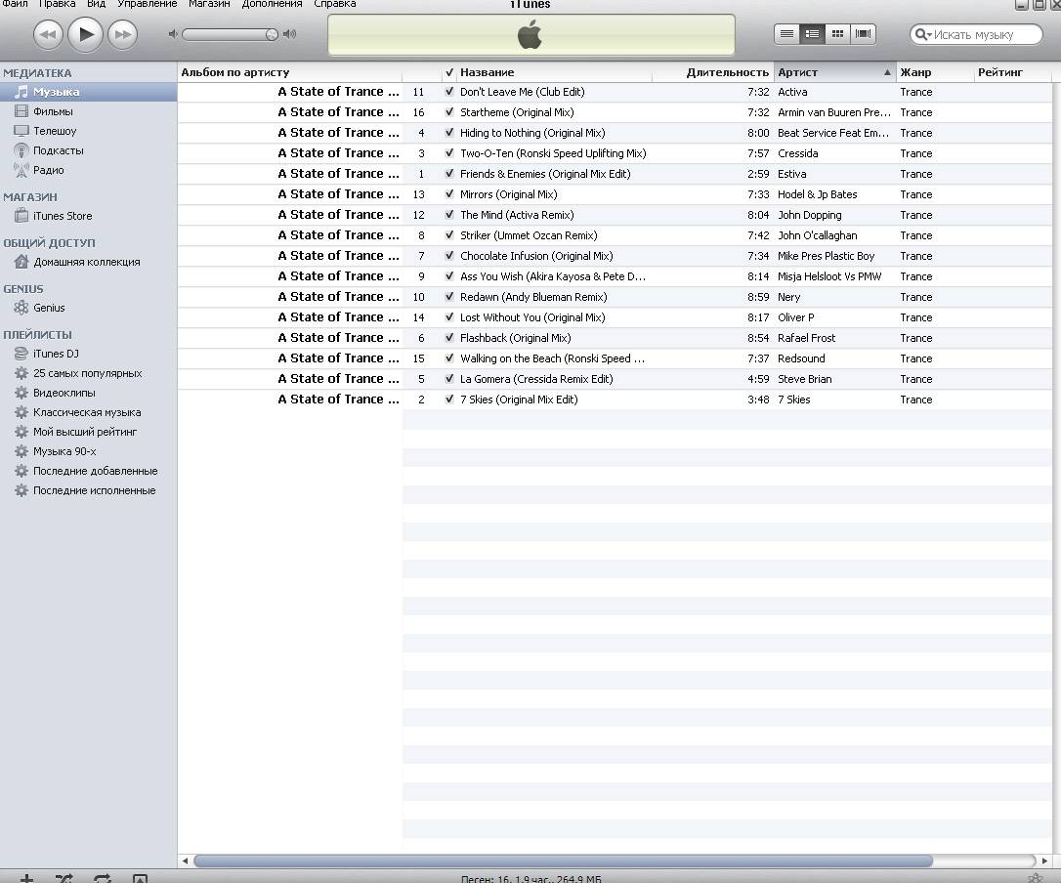Switch to album list view

coord(812,34)
